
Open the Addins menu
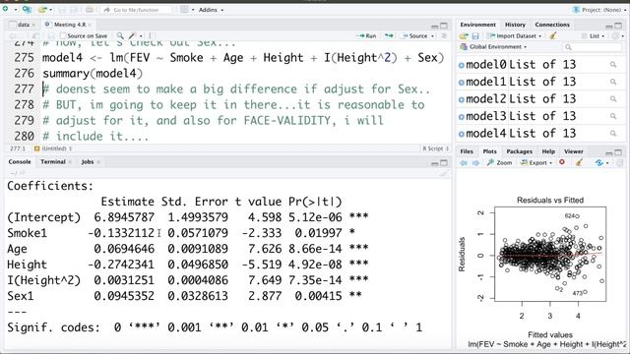[211, 10]
